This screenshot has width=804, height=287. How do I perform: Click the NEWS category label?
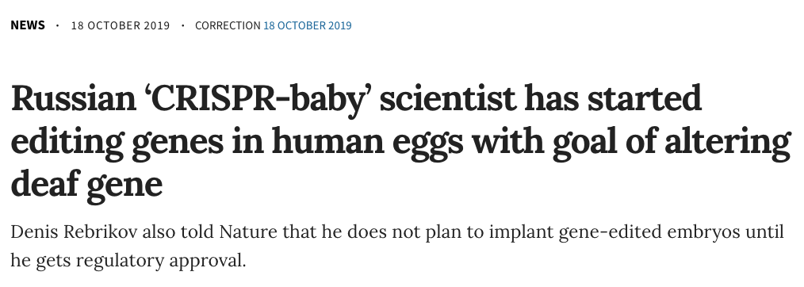click(28, 25)
